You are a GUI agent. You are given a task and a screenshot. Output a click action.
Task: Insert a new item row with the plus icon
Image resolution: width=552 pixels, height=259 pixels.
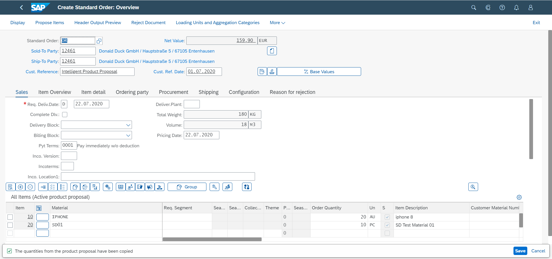pos(20,187)
